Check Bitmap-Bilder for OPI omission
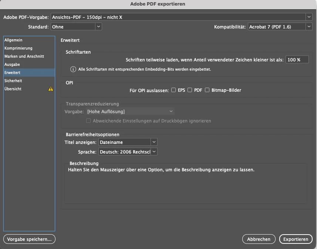Viewport: 317px width, 249px height. [x=207, y=90]
